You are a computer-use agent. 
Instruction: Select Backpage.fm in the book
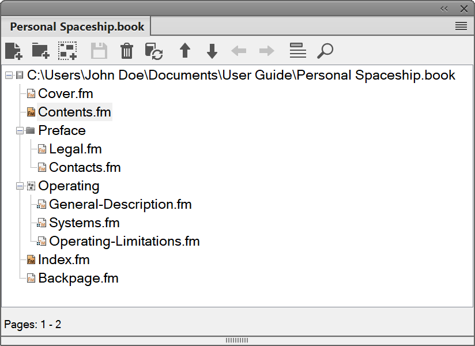coord(78,278)
